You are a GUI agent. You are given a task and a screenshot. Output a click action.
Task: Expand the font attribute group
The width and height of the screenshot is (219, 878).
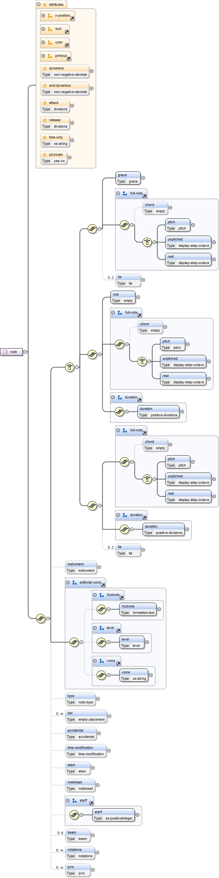pos(43,29)
